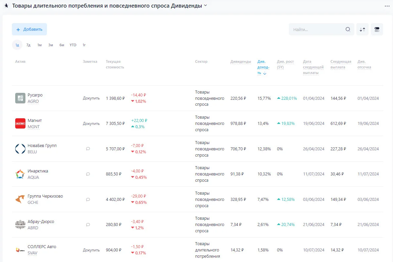Select the 3м period tab

(51, 45)
